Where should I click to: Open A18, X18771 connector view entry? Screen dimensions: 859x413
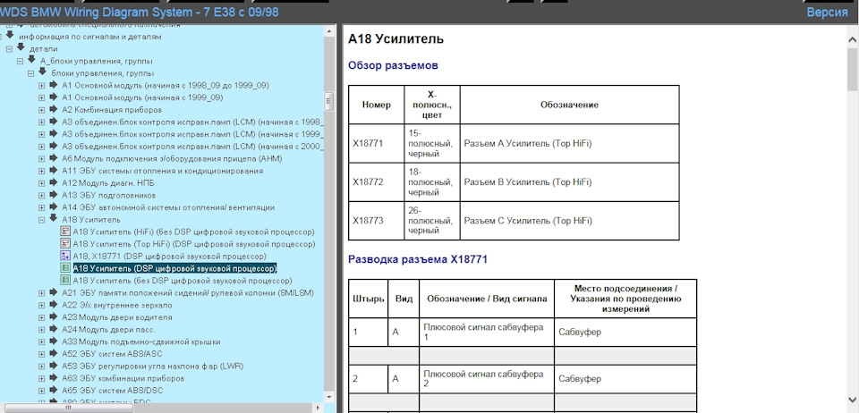170,256
